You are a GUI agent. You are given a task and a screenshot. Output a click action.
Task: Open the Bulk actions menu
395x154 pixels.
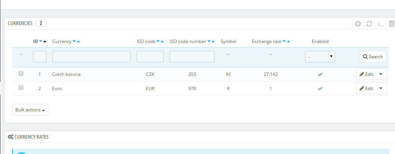(x=30, y=110)
